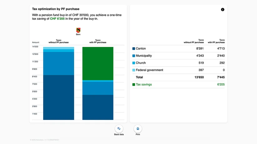Click the Municipality blue legend square
The image size is (257, 144).
(x=134, y=56)
